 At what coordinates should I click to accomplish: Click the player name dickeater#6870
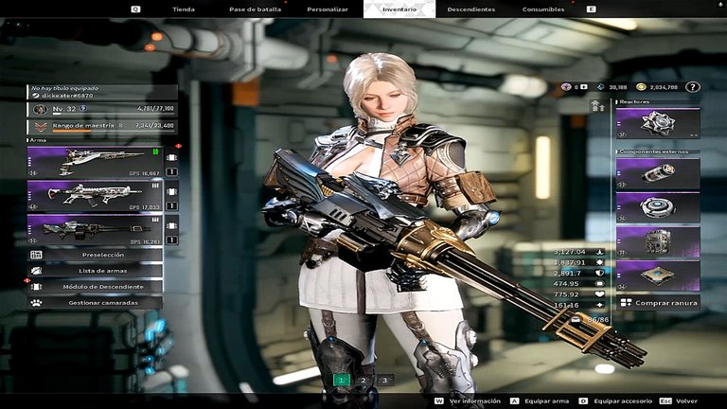(67, 96)
